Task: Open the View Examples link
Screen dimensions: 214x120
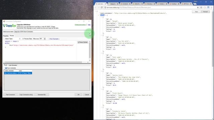Action: point(54,39)
